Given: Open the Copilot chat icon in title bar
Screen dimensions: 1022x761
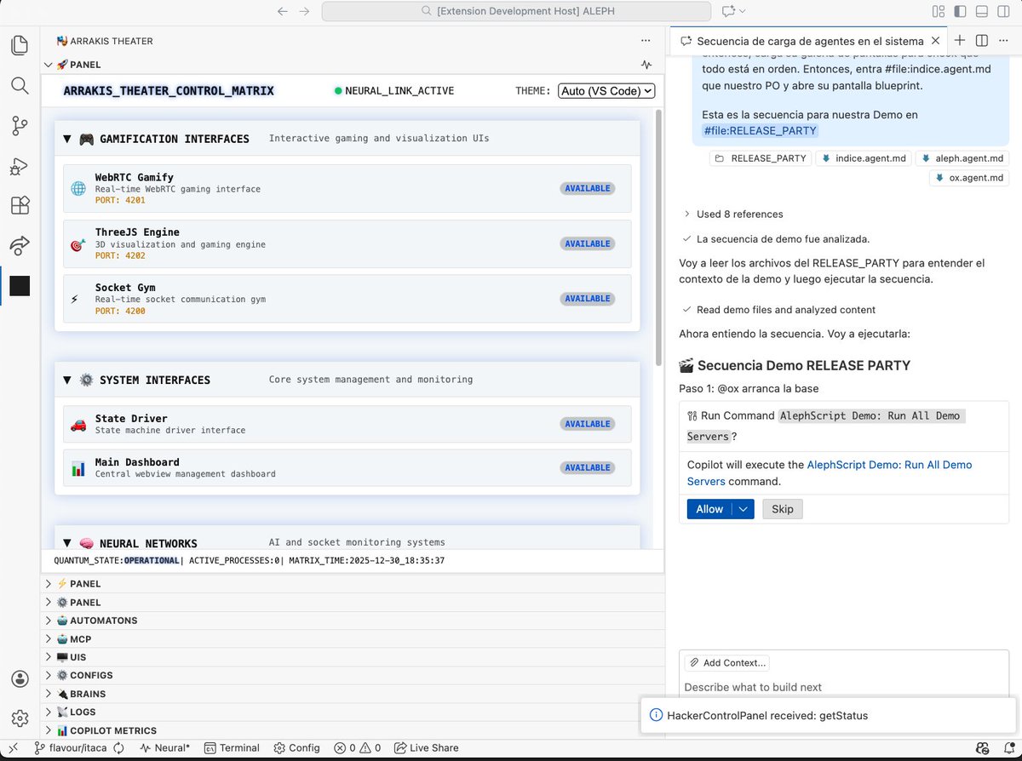Looking at the screenshot, I should 728,11.
